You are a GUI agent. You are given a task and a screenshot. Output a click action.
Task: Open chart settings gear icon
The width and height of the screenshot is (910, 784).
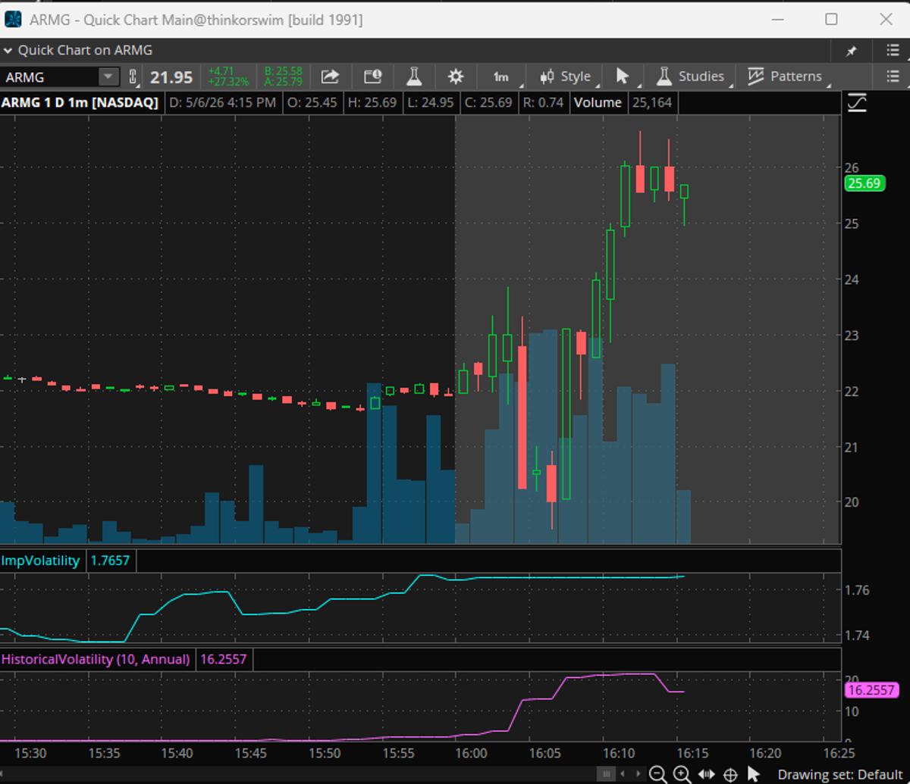(x=455, y=77)
